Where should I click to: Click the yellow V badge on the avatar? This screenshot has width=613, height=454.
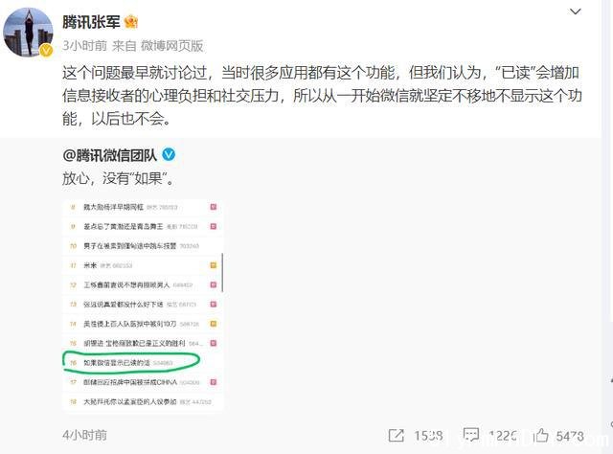point(46,50)
